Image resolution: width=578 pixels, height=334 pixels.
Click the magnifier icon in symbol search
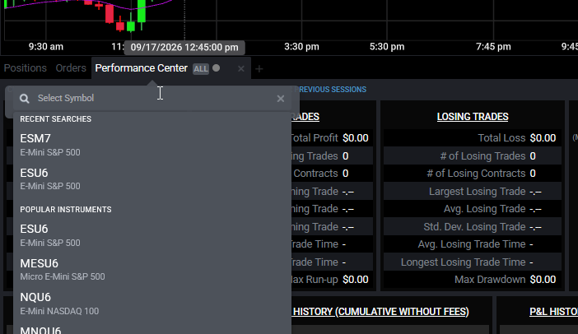click(x=25, y=99)
